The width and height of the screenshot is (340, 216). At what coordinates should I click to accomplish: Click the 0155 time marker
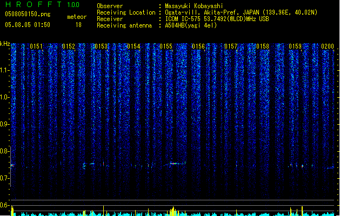pos(166,46)
